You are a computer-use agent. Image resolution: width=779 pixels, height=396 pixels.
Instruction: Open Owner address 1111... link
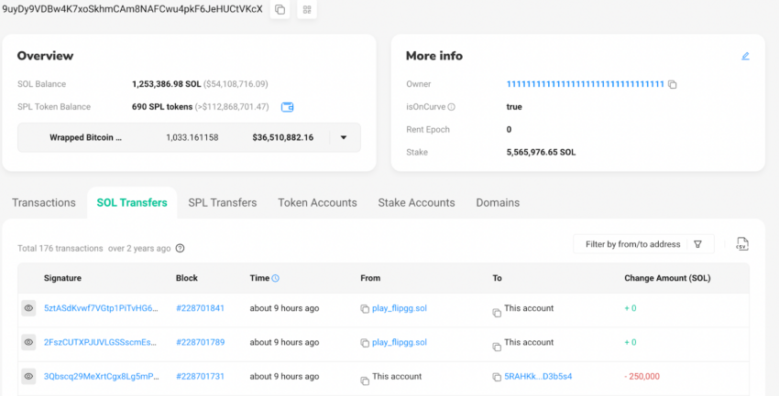(586, 84)
